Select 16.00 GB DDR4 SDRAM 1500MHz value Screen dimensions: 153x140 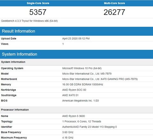click(x=83, y=85)
